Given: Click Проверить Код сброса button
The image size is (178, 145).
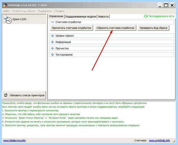Looking at the screenshot, I should click(x=153, y=28).
